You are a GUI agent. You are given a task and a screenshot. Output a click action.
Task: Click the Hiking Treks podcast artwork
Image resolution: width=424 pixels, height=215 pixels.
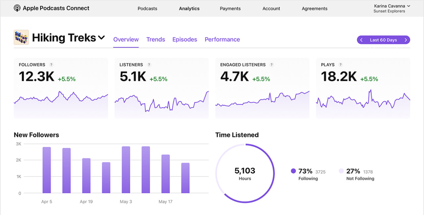21,38
